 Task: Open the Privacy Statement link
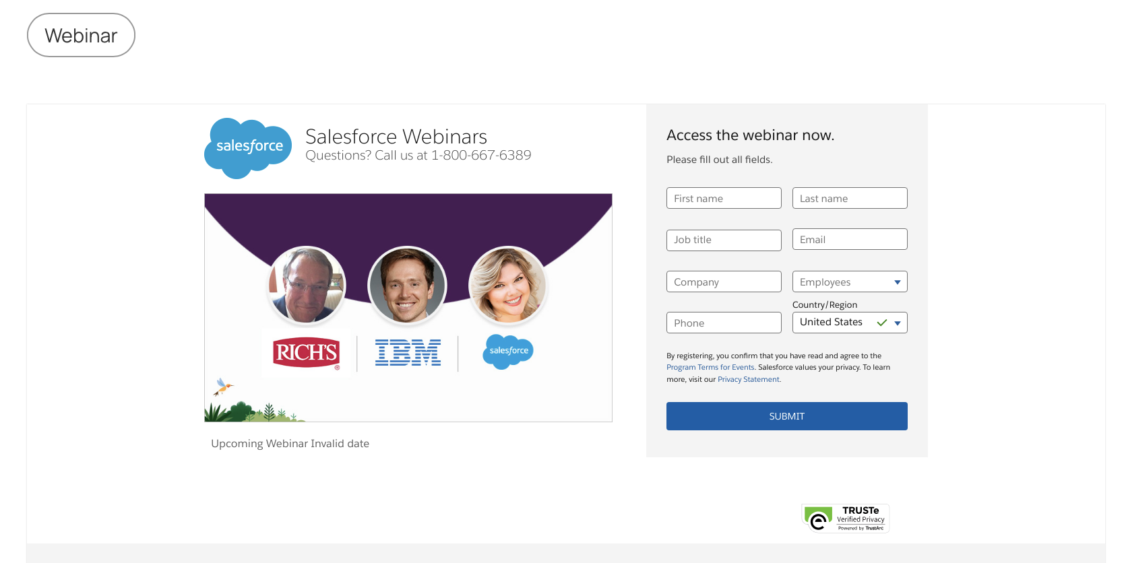[x=748, y=380]
